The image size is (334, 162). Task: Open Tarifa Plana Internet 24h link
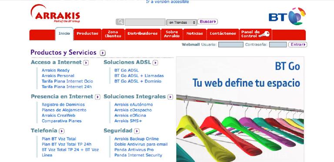click(67, 87)
